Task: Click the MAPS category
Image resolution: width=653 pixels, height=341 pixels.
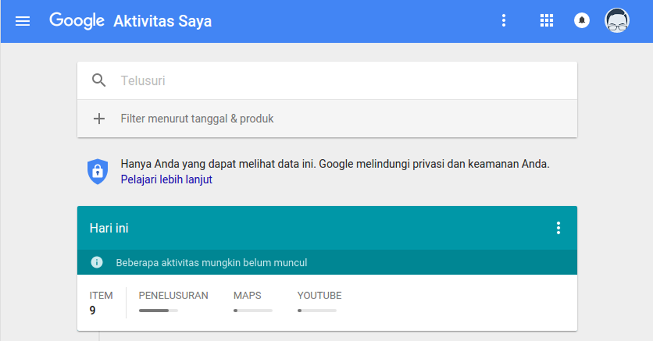Action: 248,296
